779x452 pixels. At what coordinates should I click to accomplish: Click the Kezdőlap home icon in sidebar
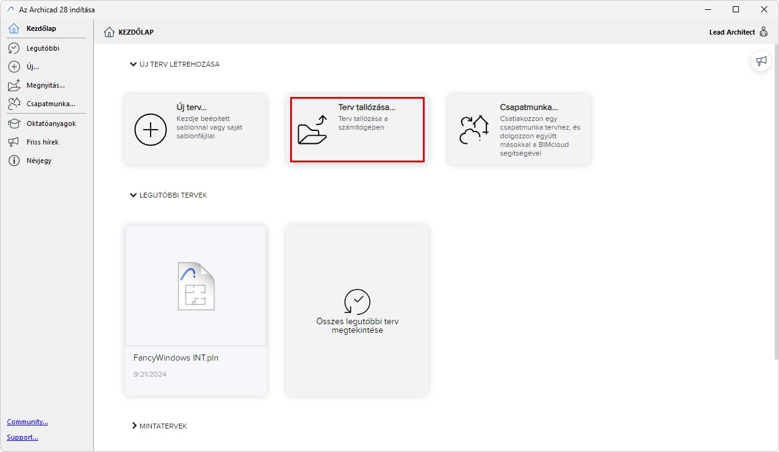(x=14, y=28)
